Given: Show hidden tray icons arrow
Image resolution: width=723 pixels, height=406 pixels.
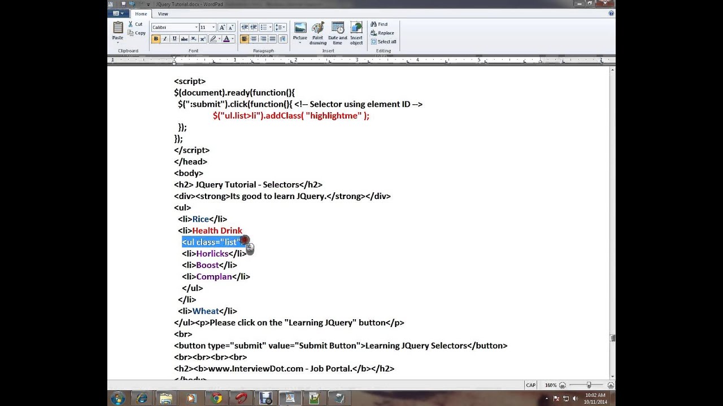Looking at the screenshot, I should pos(546,398).
